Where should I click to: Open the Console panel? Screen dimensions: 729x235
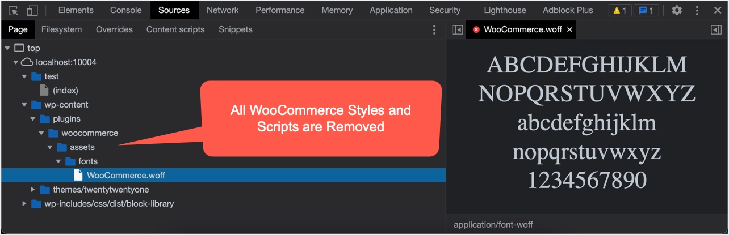[x=126, y=10]
